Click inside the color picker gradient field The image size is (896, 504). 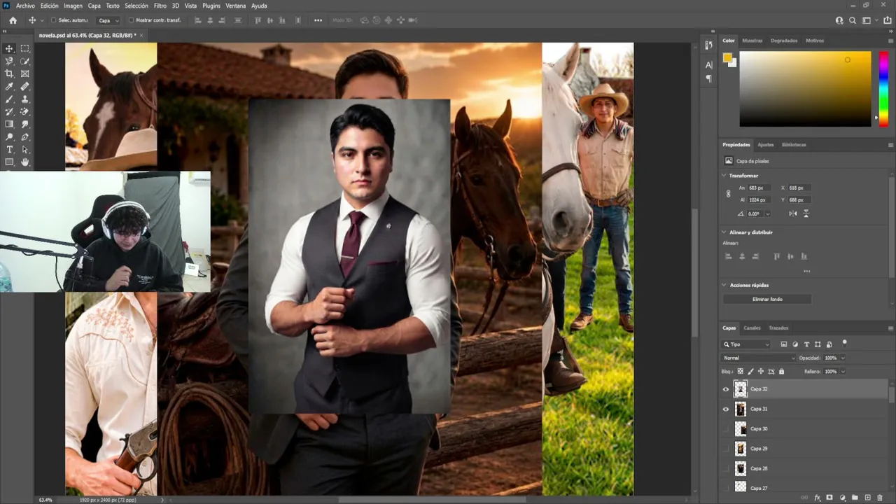pyautogui.click(x=805, y=89)
